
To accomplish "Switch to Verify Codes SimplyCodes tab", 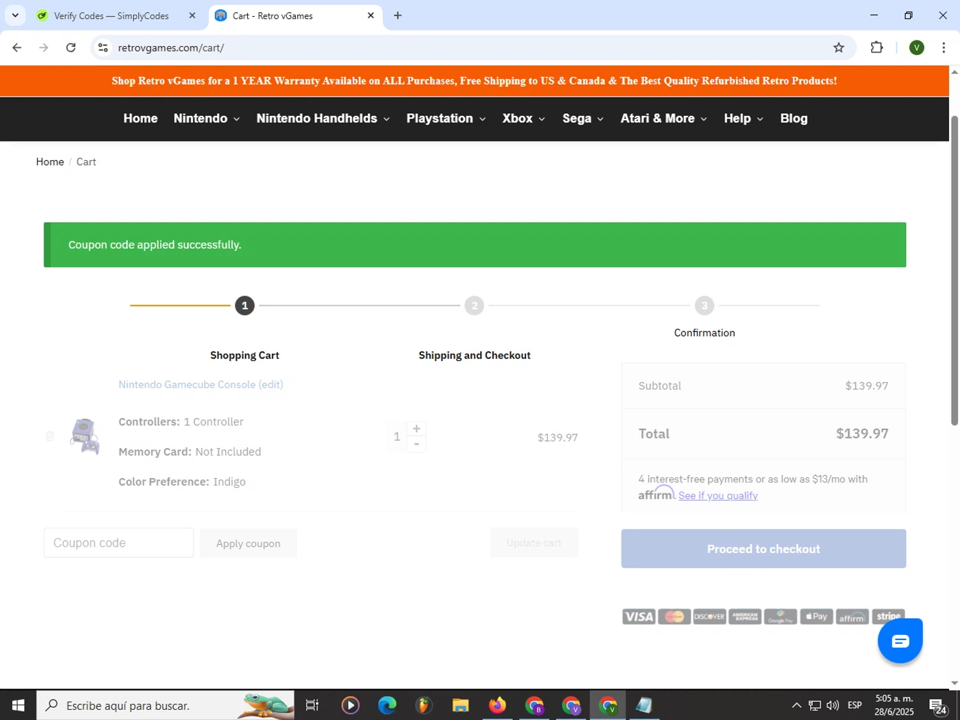I will pos(111,15).
